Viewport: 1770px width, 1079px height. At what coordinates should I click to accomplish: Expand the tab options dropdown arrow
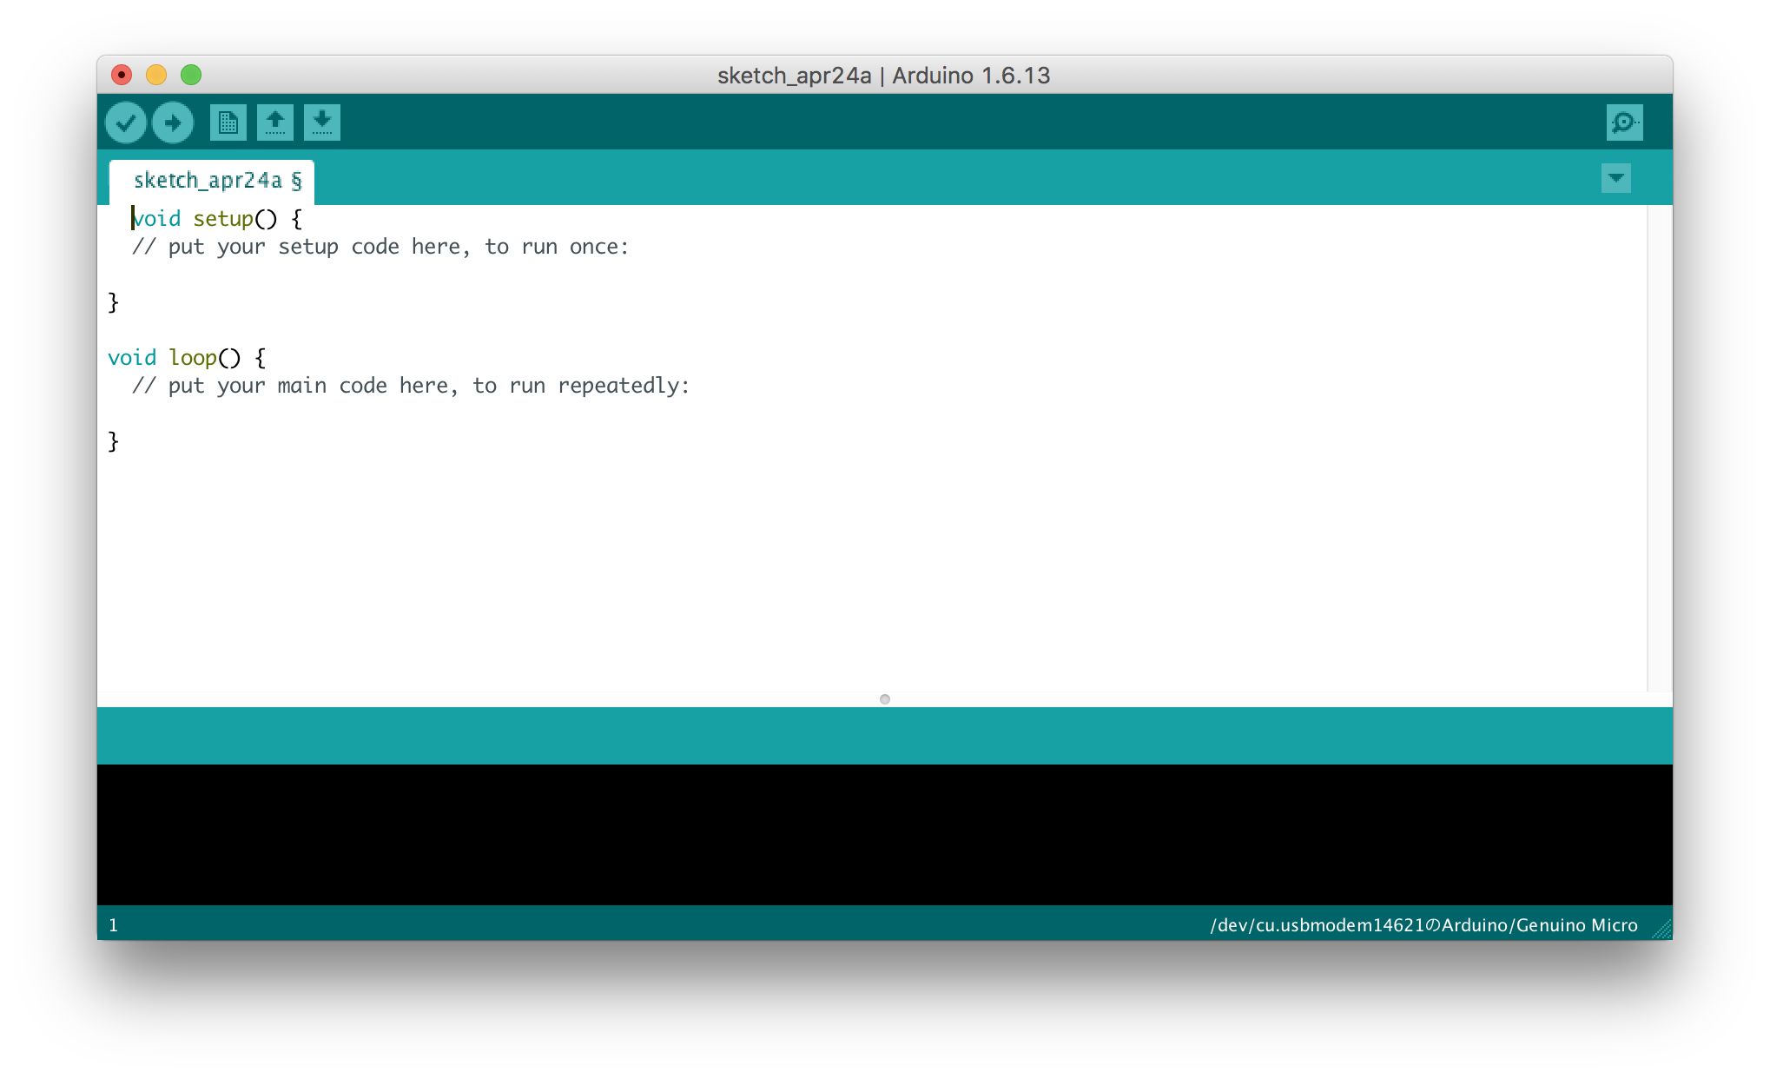point(1615,178)
